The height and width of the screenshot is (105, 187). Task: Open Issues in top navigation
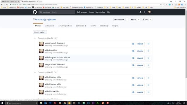91,12
